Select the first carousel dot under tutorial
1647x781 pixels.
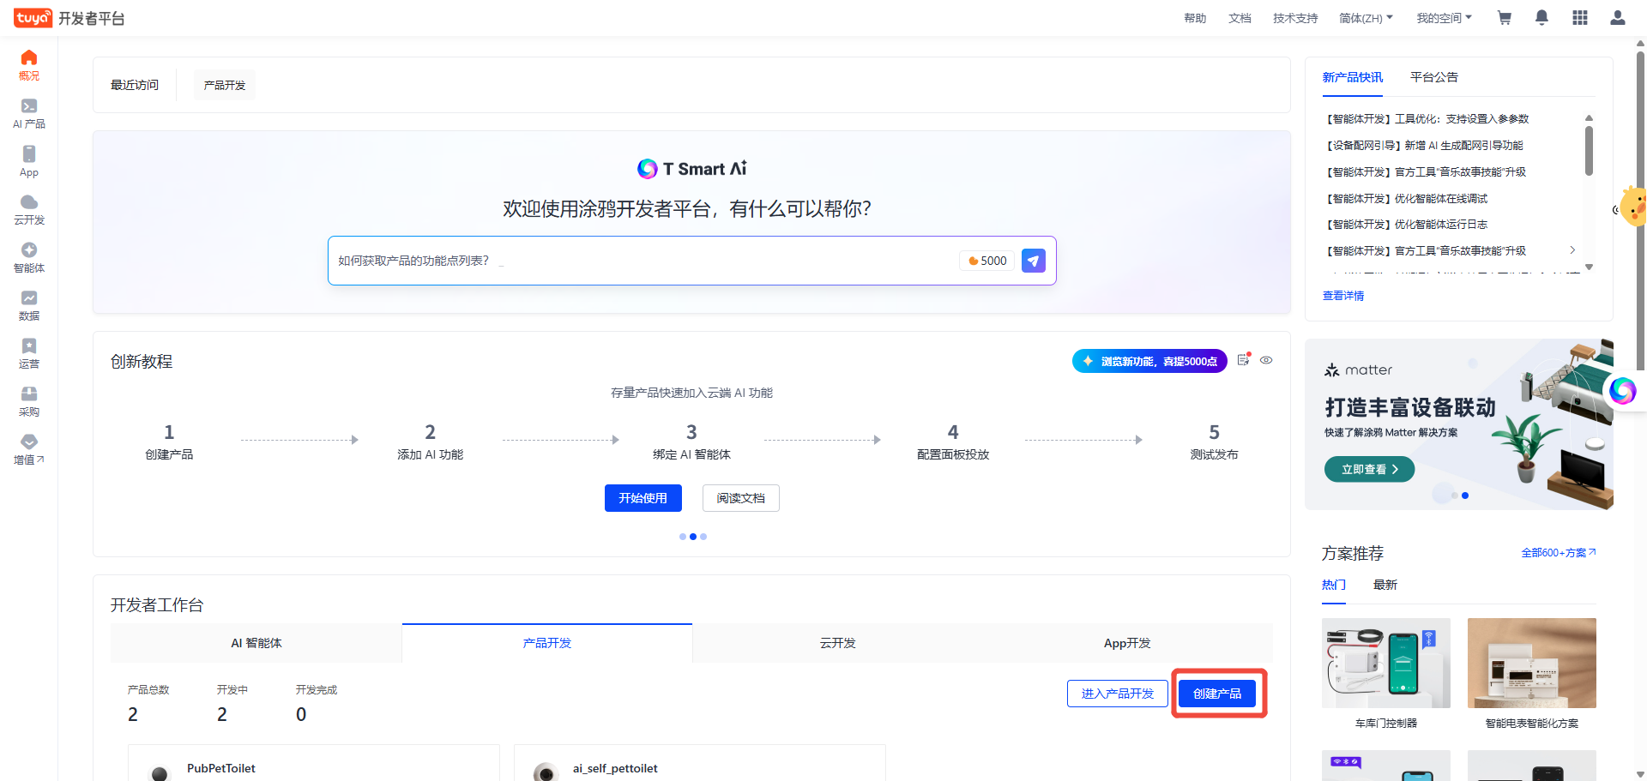(x=683, y=537)
